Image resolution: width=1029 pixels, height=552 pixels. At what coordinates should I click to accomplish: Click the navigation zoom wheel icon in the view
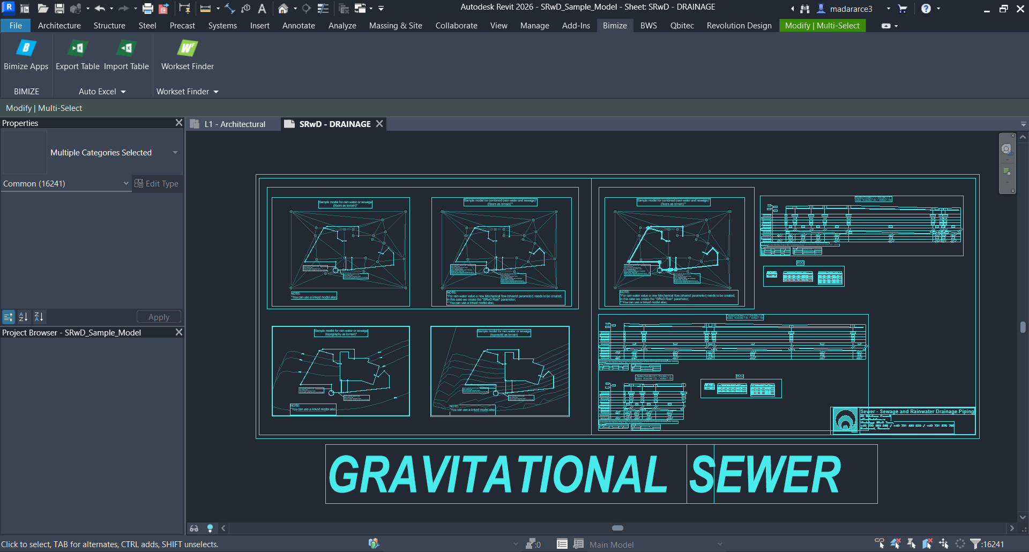click(x=1007, y=149)
